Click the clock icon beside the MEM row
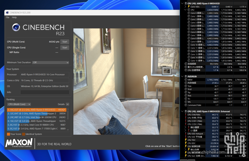This screenshot has height=161, width=249. (x=186, y=79)
